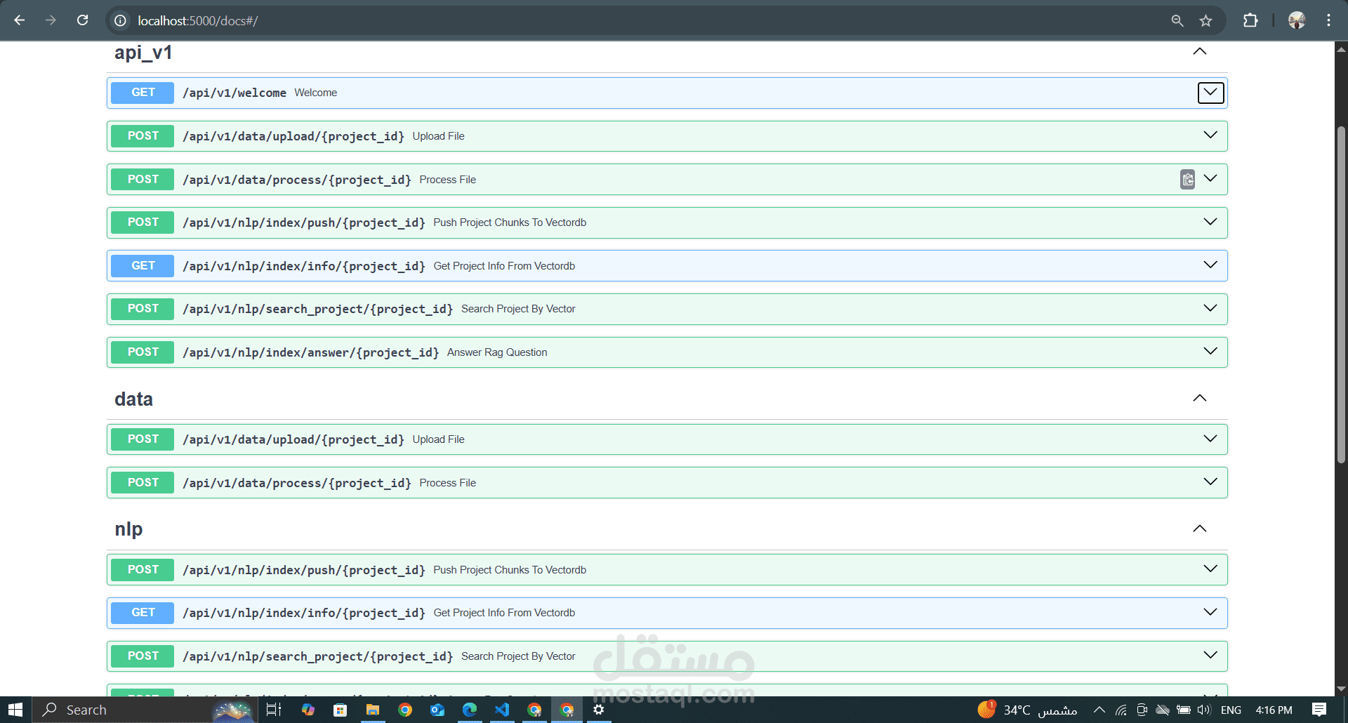Image resolution: width=1348 pixels, height=723 pixels.
Task: Expand Push Project Chunks chevron in nlp section
Action: pos(1210,569)
